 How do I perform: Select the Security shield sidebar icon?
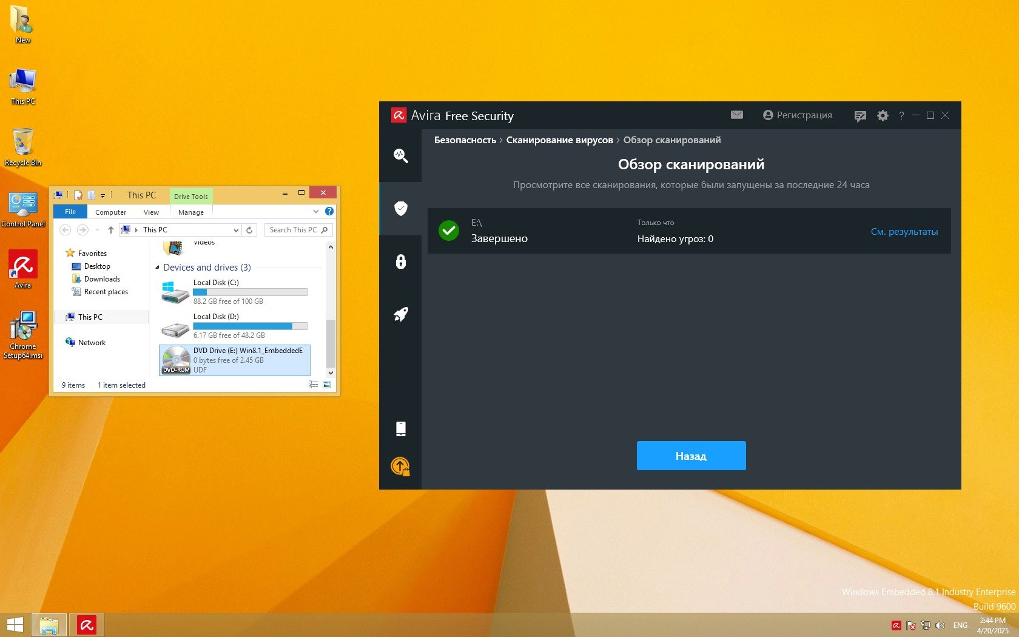tap(400, 208)
